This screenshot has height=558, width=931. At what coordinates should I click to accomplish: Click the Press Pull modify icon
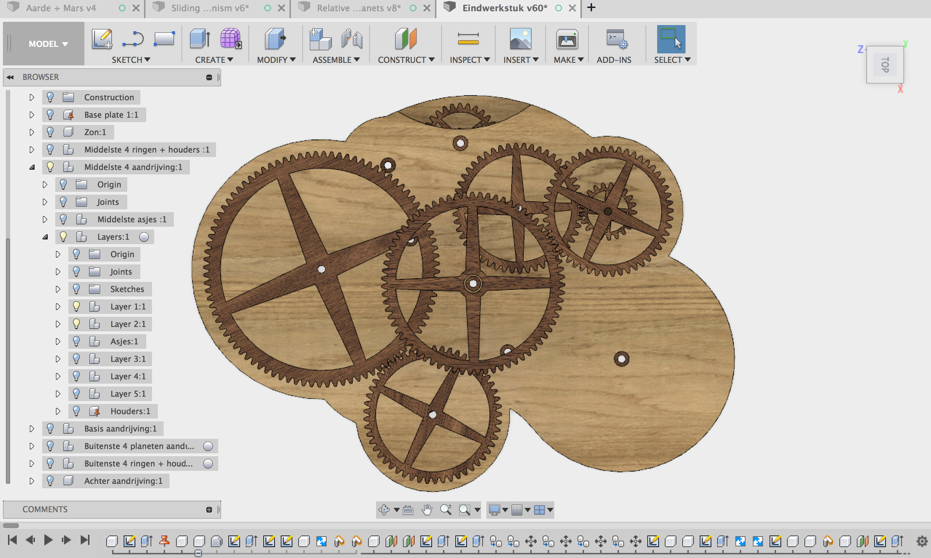point(275,39)
